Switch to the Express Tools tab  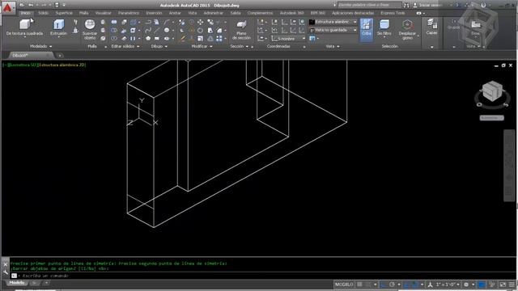point(393,13)
